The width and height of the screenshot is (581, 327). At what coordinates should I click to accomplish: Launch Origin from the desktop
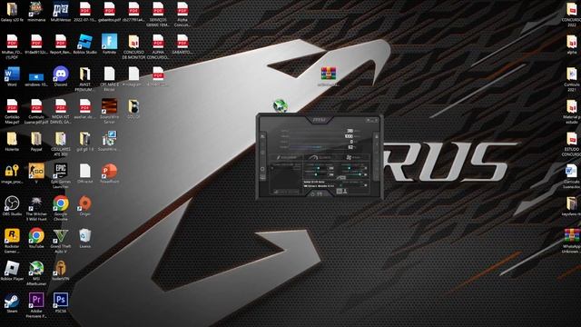pyautogui.click(x=84, y=206)
